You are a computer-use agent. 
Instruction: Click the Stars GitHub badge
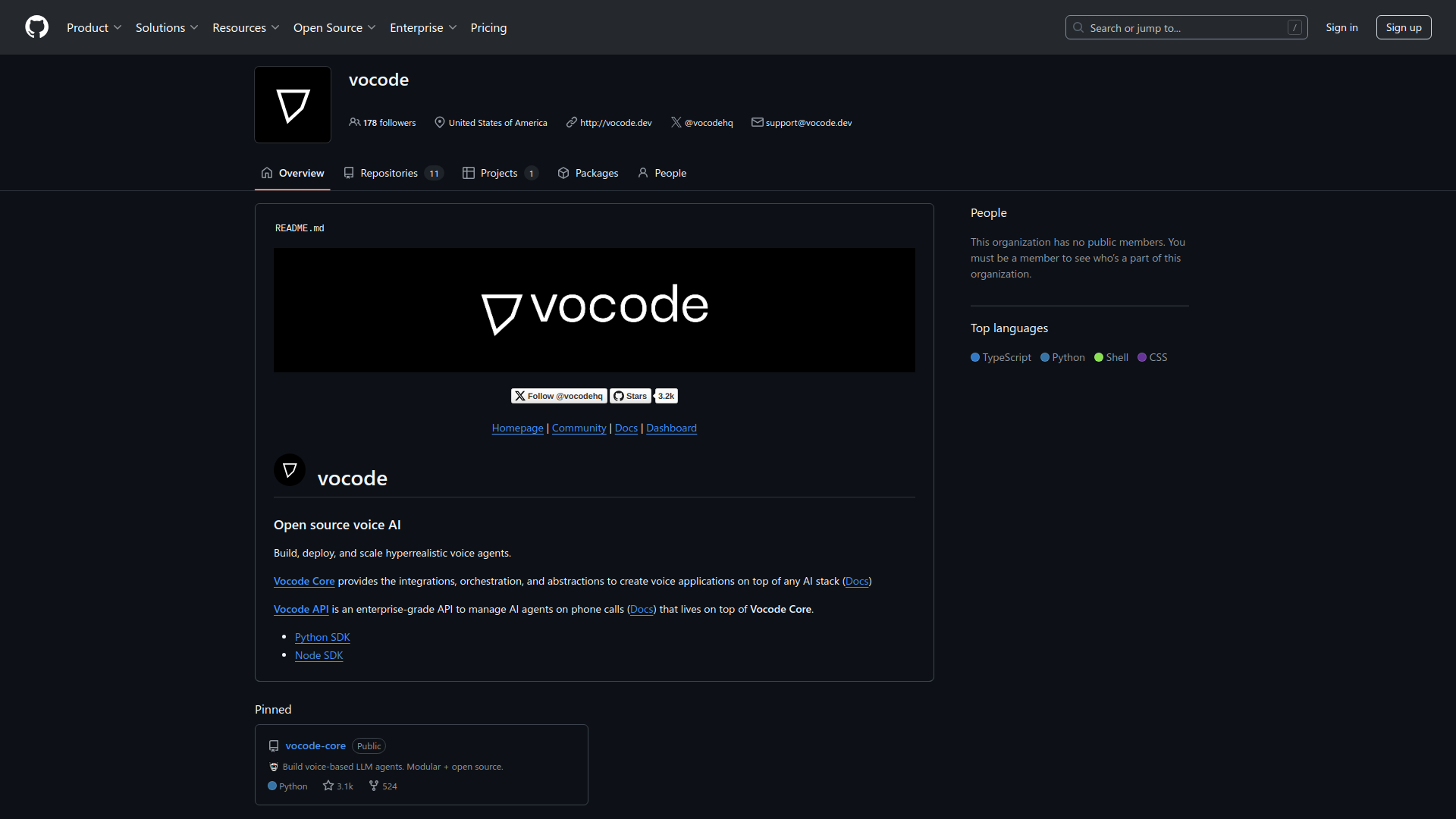[x=630, y=396]
